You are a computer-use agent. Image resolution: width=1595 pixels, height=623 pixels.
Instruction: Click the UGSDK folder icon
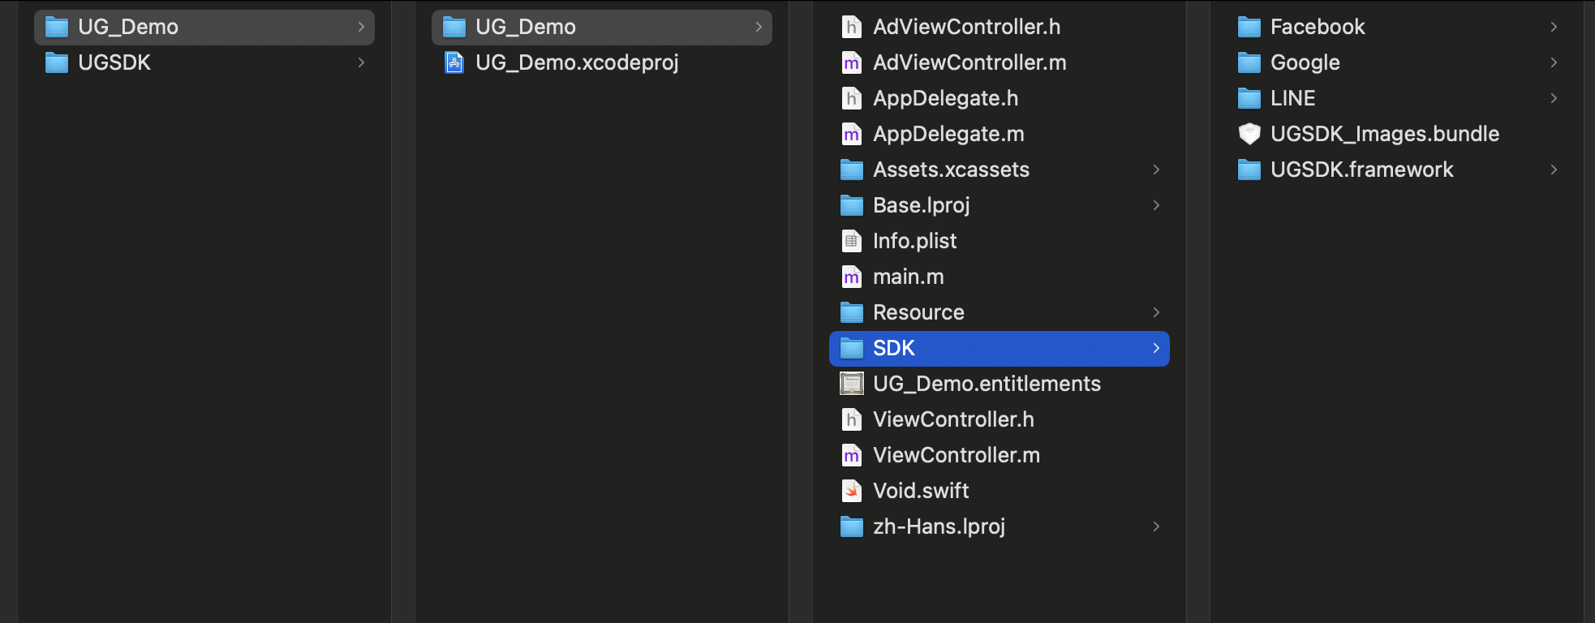[57, 63]
